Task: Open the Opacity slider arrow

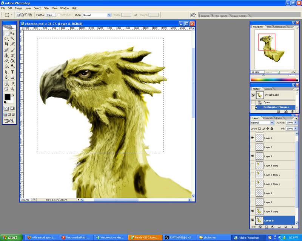Action: point(296,122)
